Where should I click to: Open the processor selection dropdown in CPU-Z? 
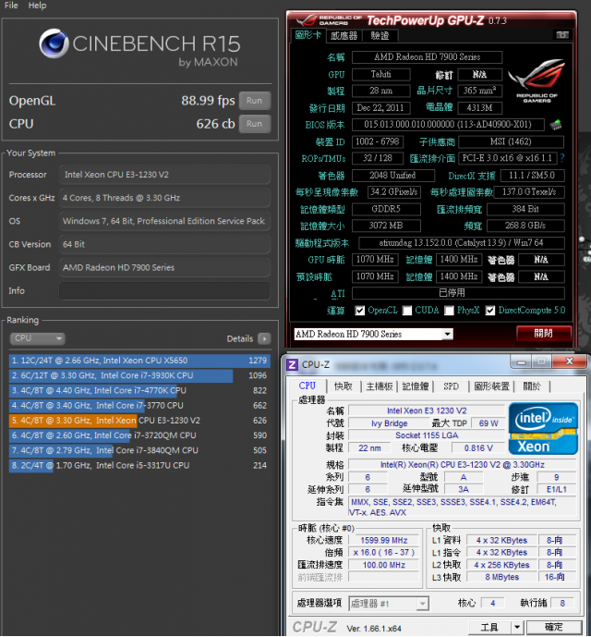click(x=423, y=604)
